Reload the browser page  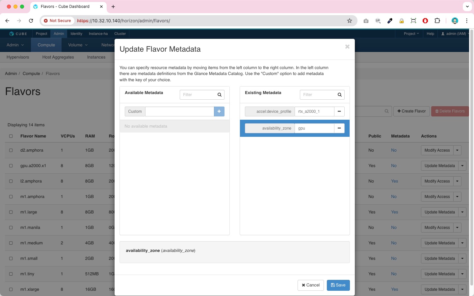click(31, 21)
